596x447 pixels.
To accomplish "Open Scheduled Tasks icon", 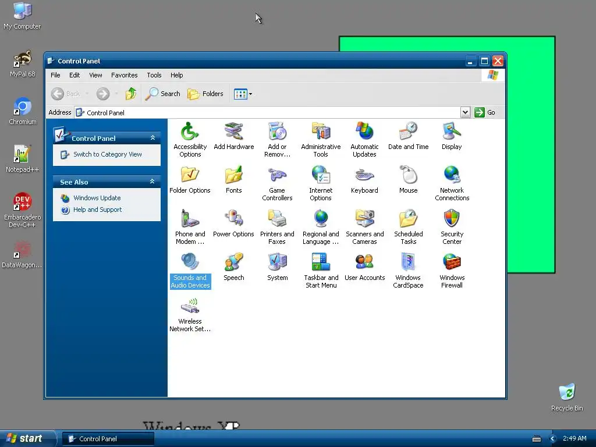I will [x=408, y=227].
